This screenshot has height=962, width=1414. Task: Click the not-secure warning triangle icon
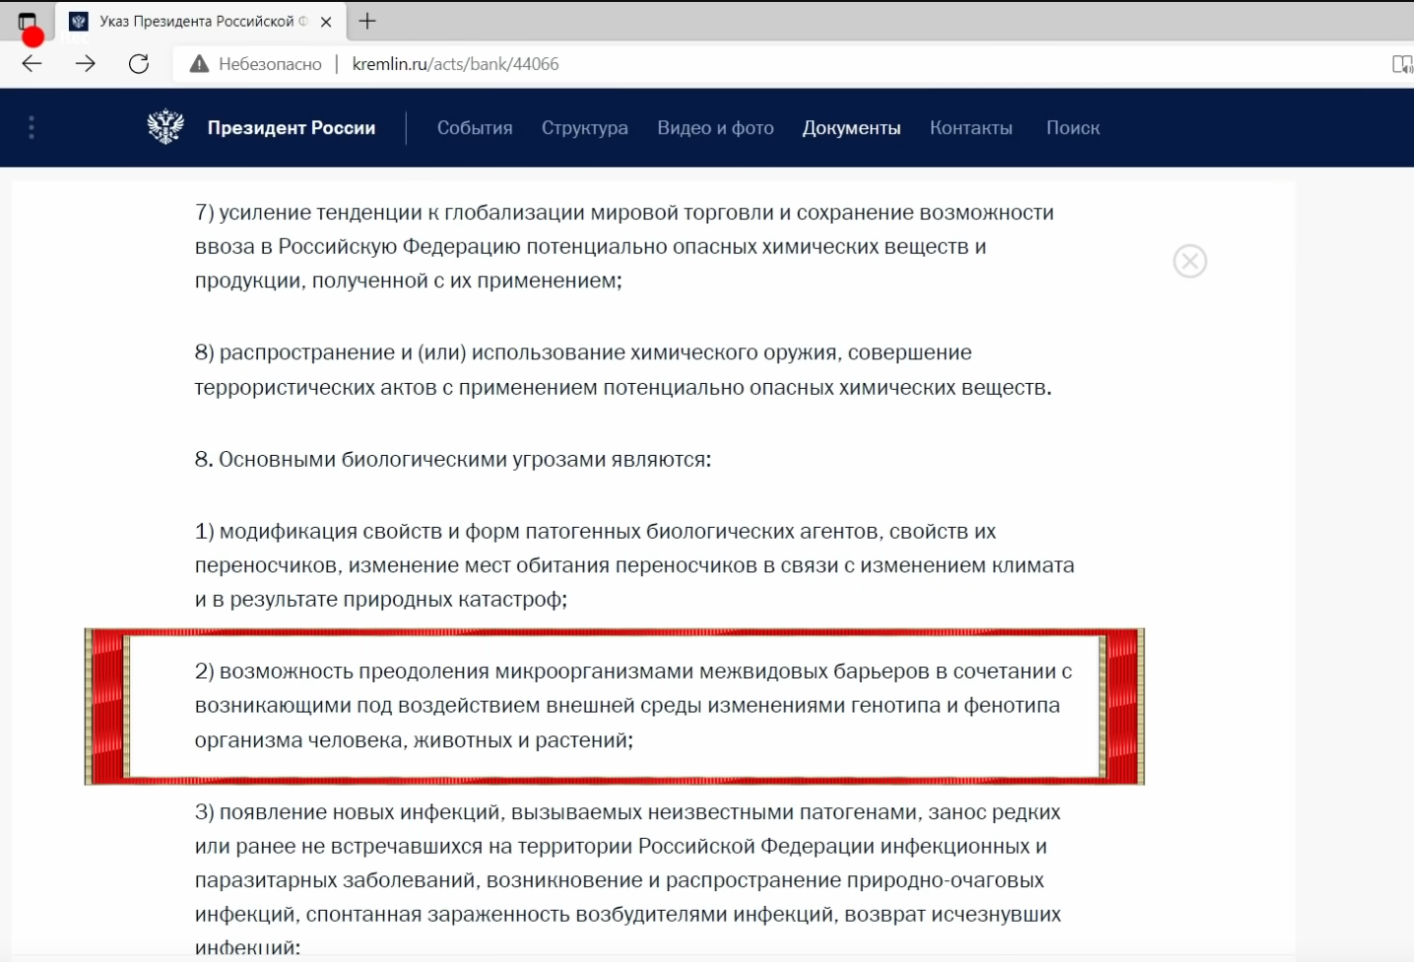[200, 64]
